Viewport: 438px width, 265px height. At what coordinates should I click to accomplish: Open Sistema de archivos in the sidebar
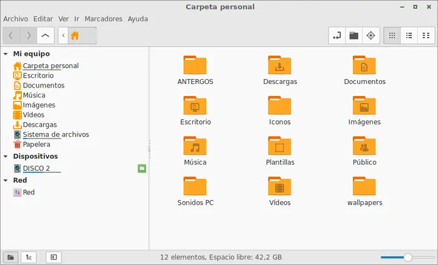coord(51,134)
